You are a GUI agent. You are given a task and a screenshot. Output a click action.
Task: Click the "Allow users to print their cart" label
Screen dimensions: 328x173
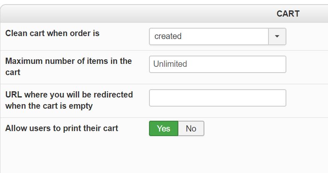coord(62,128)
